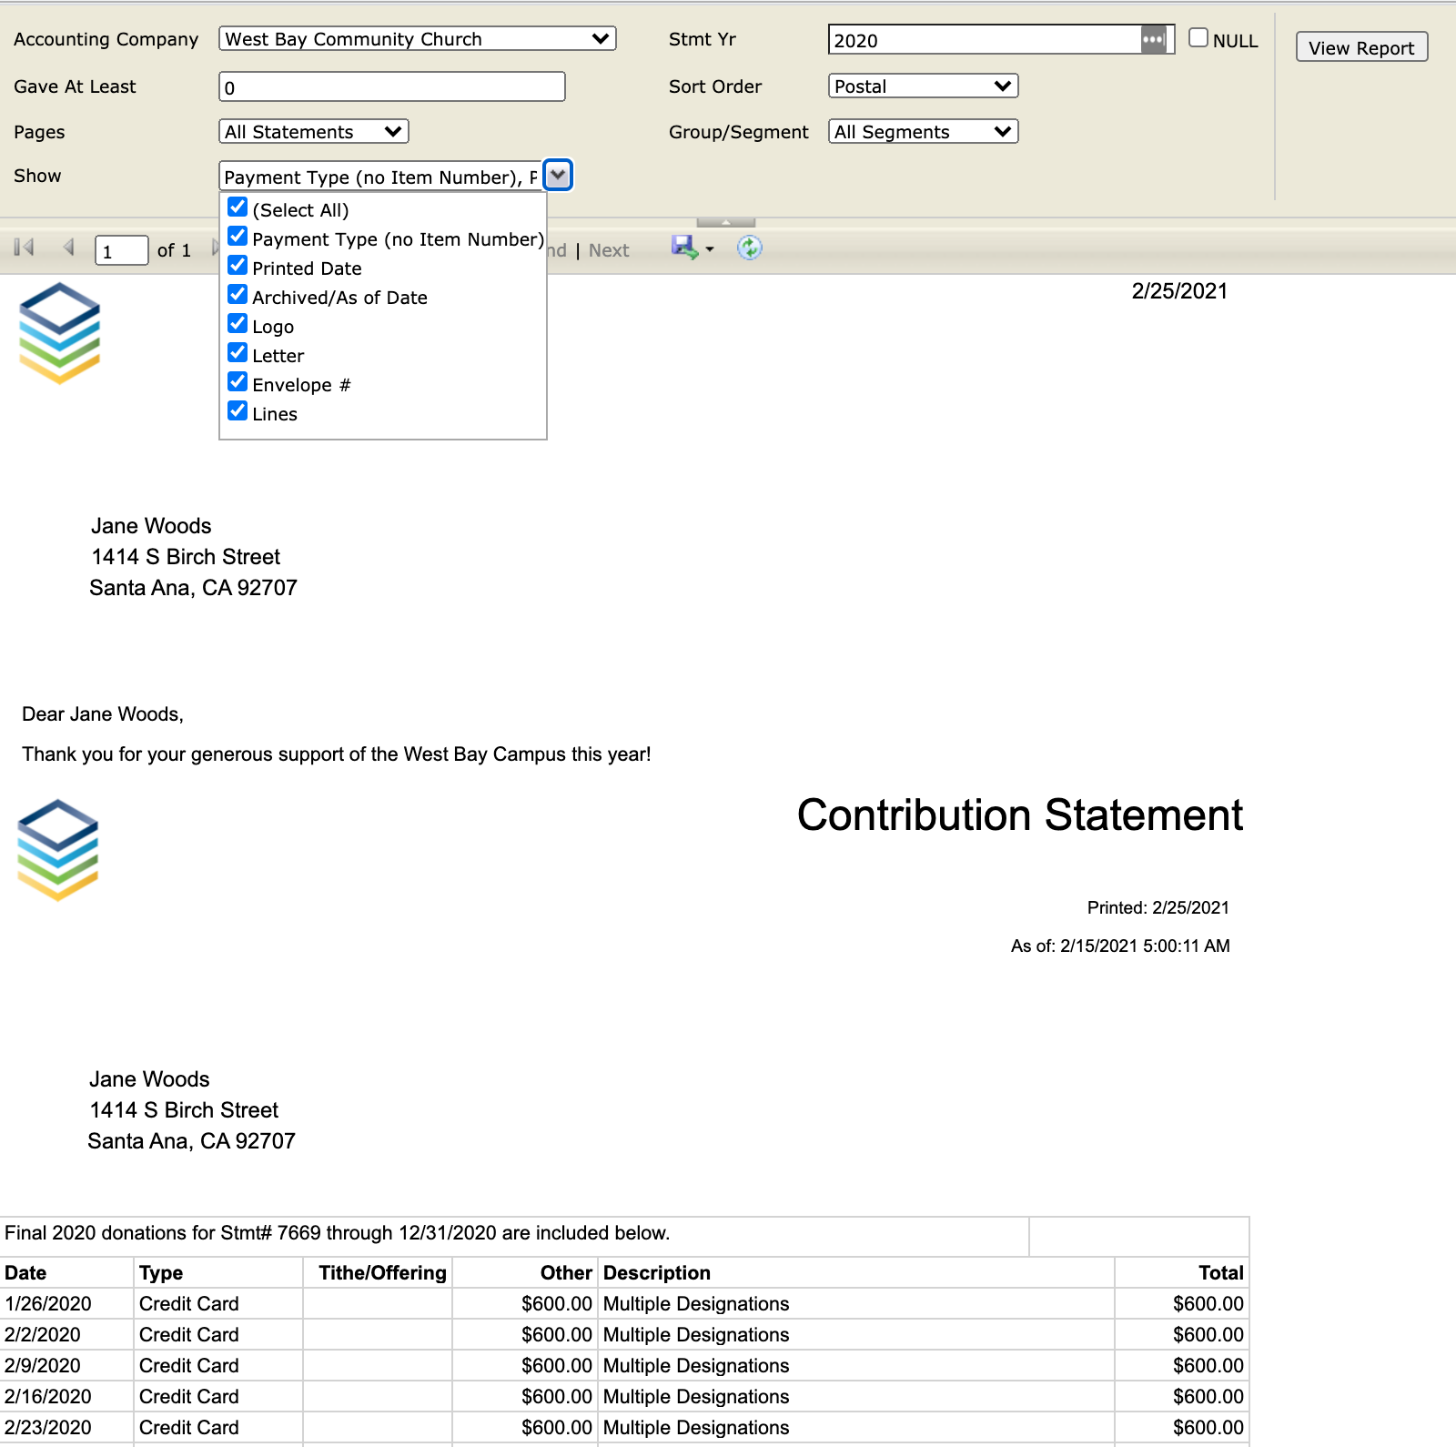
Task: Click the Next find link
Action: click(x=609, y=250)
